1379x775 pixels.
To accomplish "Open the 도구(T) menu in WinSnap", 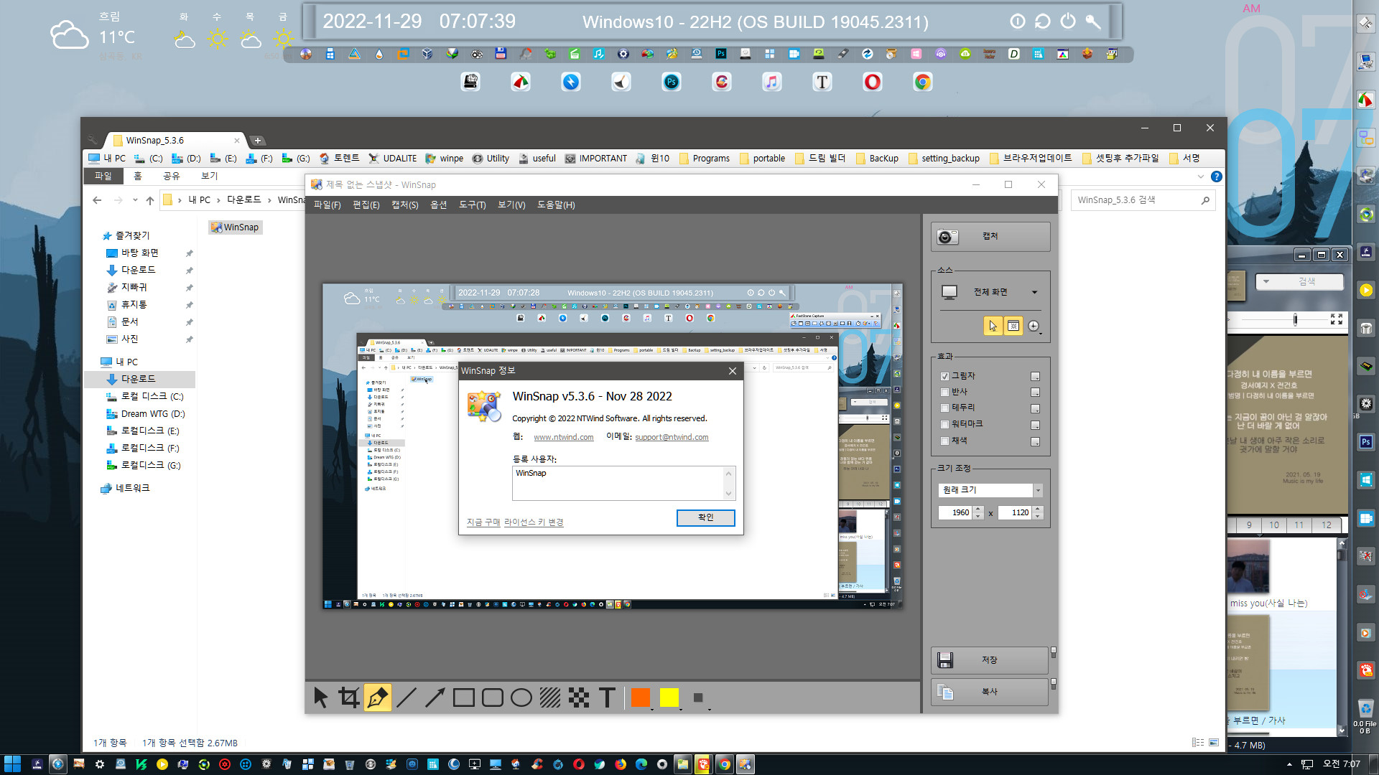I will (x=472, y=205).
